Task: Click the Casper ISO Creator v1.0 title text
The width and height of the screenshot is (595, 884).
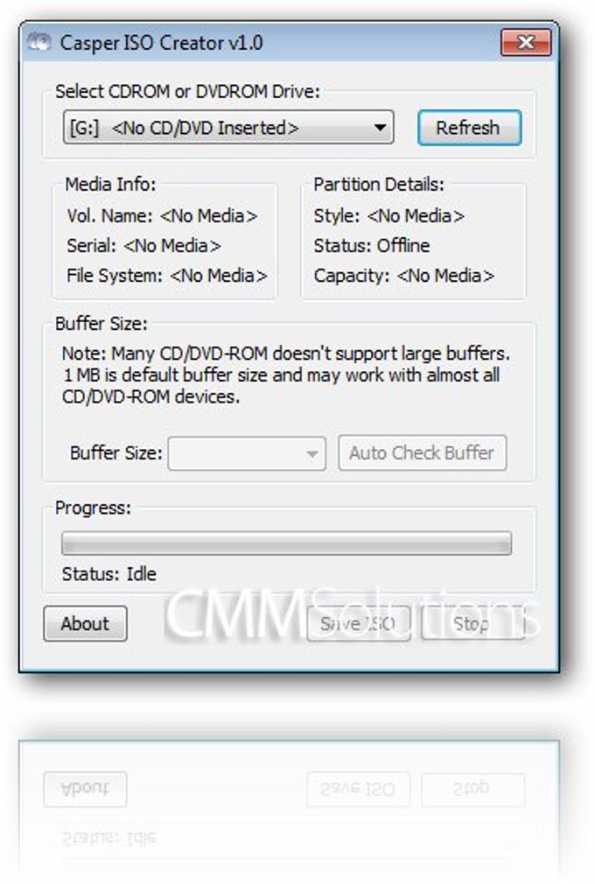Action: [161, 43]
